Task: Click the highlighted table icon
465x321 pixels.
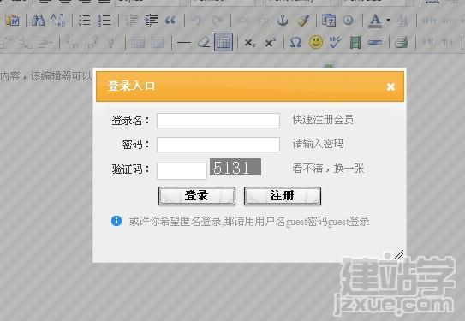Action: tap(224, 42)
